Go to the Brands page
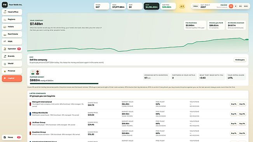The image size is (253, 142). 12,56
